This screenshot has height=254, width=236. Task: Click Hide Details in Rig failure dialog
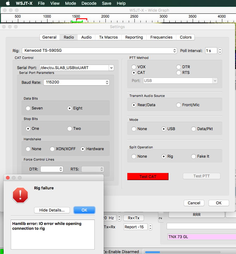[x=52, y=210]
